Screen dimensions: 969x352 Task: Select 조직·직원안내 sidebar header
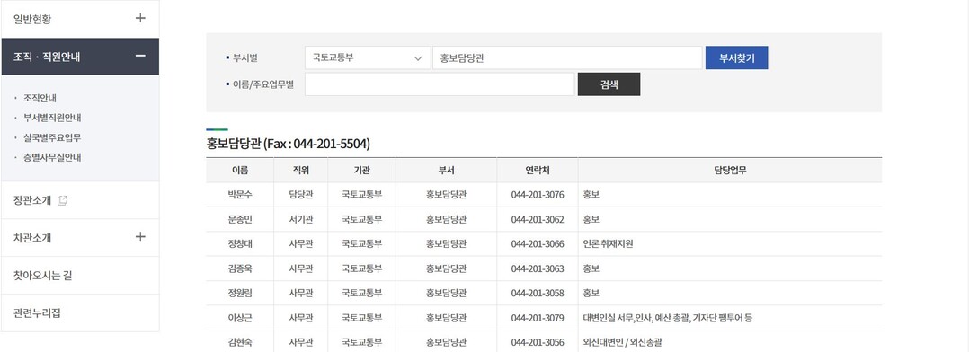point(80,57)
